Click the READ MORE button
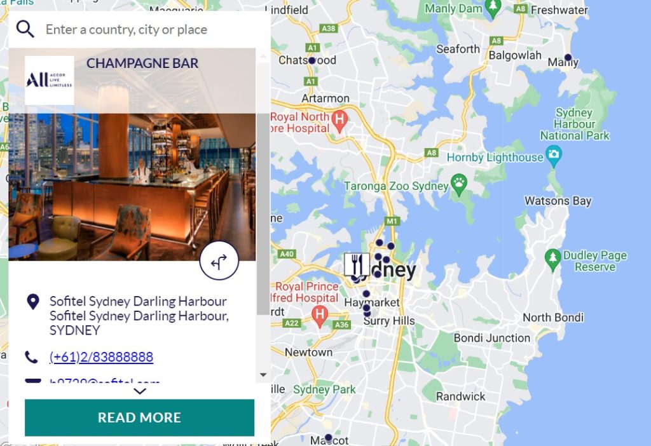Image resolution: width=651 pixels, height=446 pixels. (139, 417)
